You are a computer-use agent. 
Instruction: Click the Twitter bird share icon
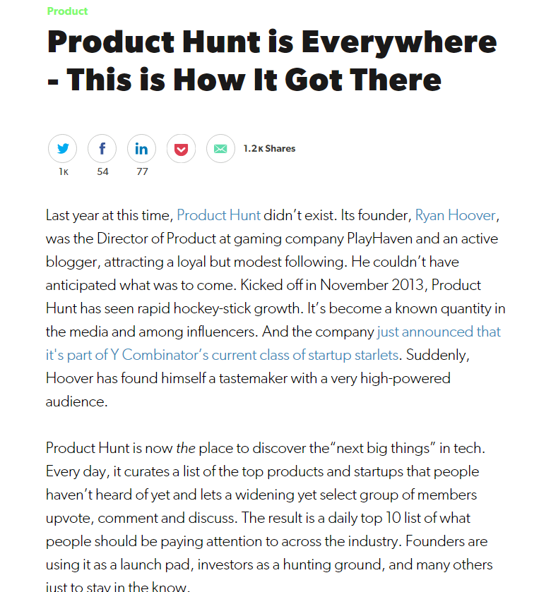tap(62, 148)
